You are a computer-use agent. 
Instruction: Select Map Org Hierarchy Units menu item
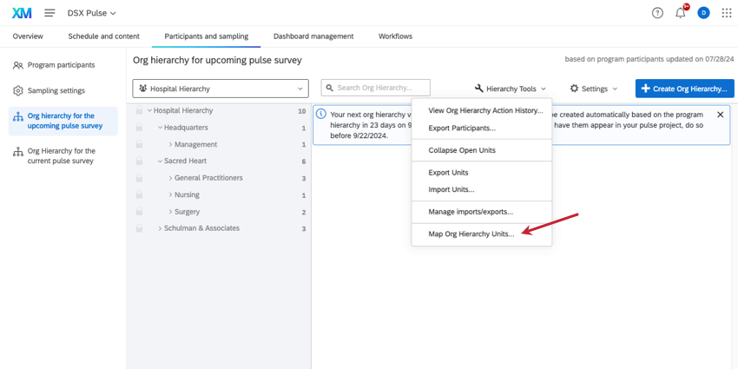[x=471, y=234]
